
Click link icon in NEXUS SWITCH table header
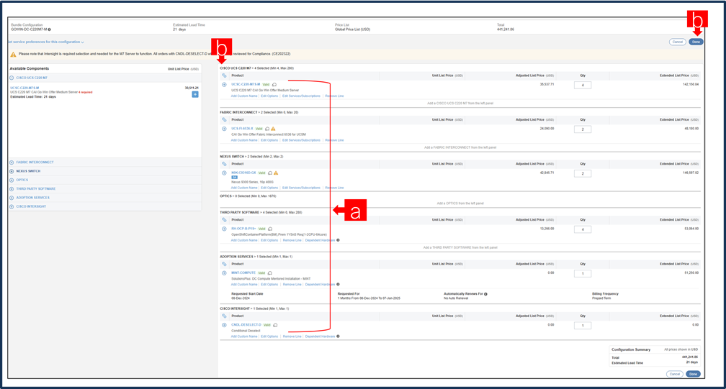(224, 163)
